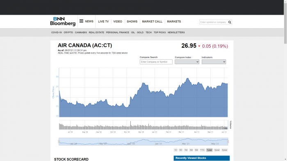Focus the Compare Search input field
The height and width of the screenshot is (161, 287).
click(x=156, y=62)
